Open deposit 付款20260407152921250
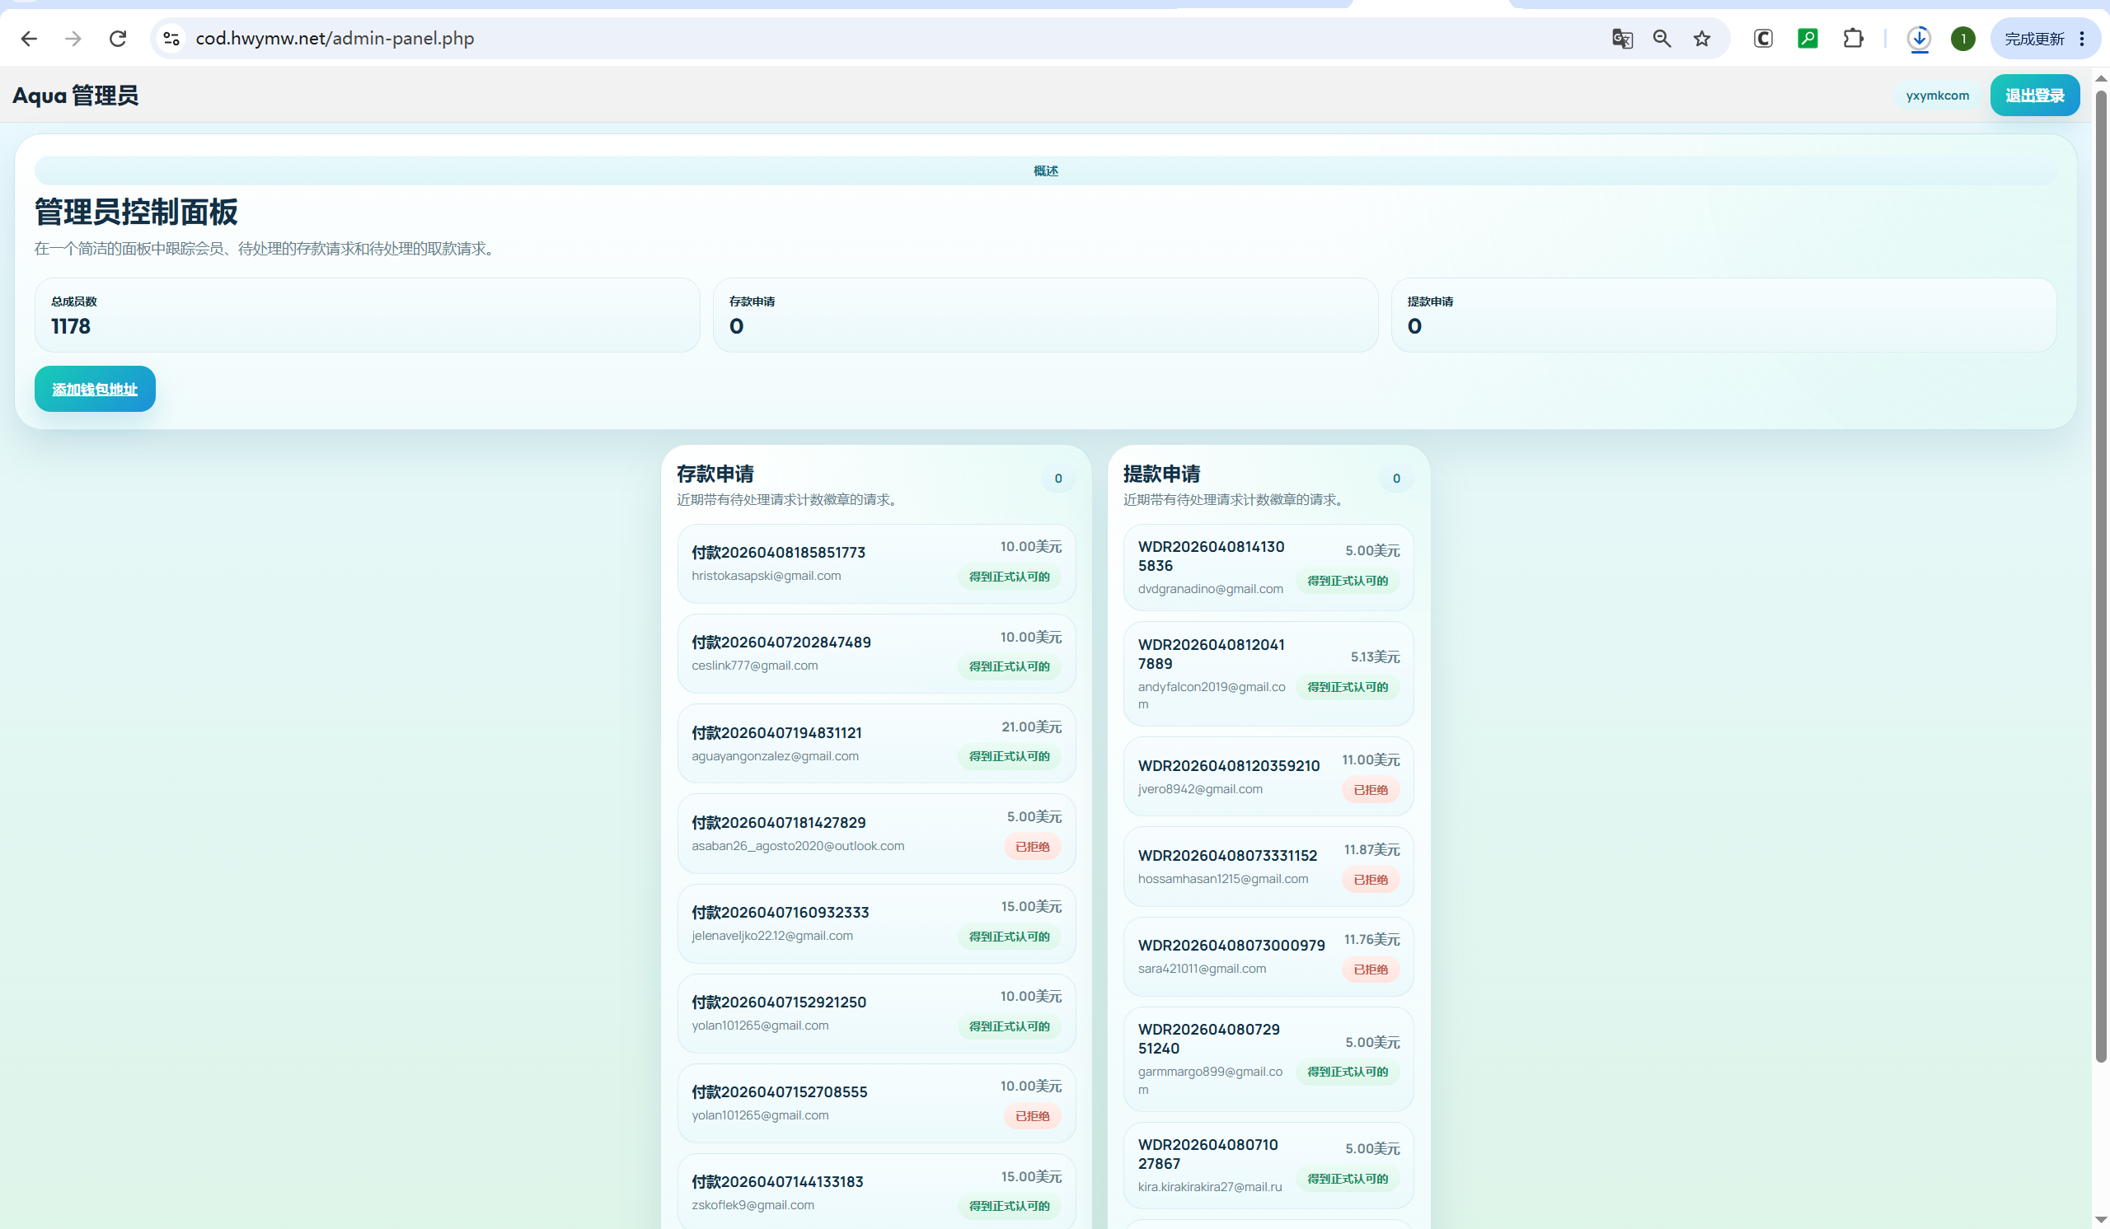 click(876, 1013)
